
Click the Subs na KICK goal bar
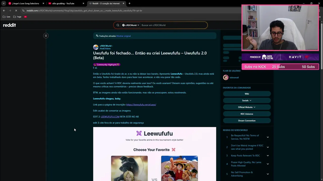(x=280, y=67)
